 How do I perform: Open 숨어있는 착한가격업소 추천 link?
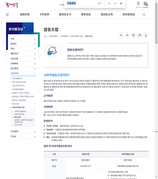tap(23, 97)
